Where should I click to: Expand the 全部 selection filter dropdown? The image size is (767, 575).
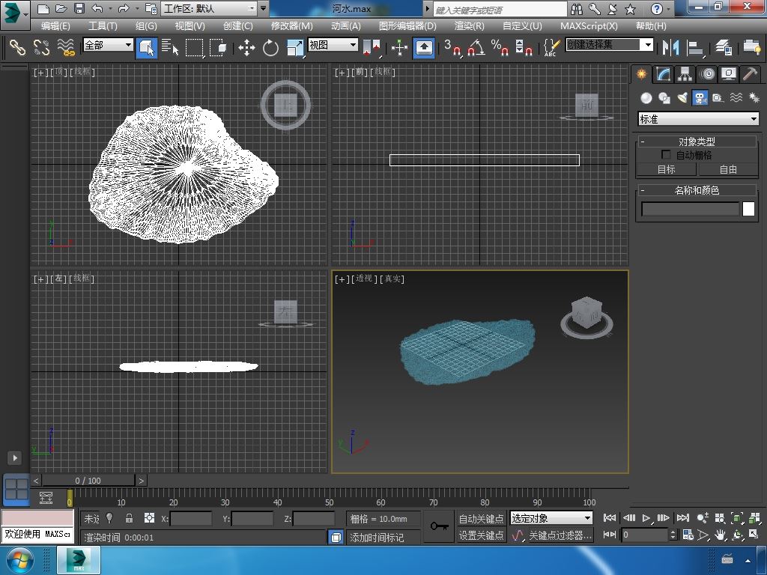coord(108,45)
